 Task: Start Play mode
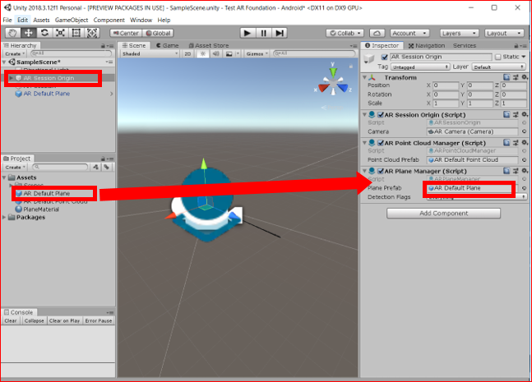(x=247, y=33)
